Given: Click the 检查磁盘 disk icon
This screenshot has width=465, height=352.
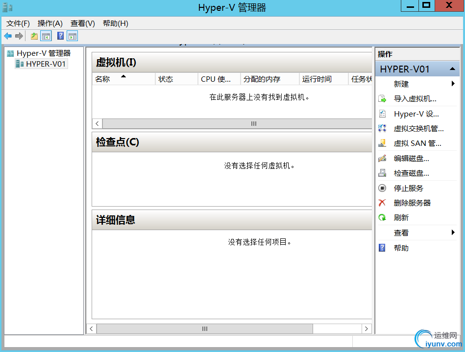Looking at the screenshot, I should (382, 173).
